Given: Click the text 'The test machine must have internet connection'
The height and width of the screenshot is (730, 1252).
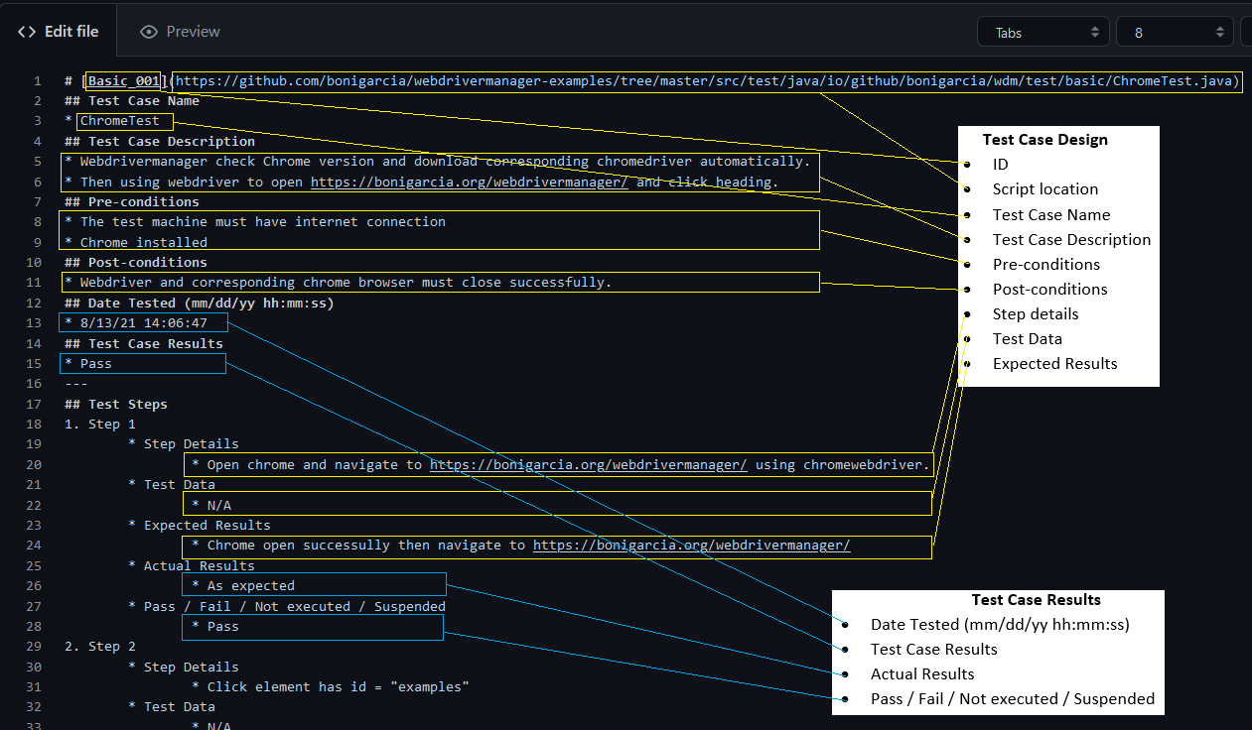Looking at the screenshot, I should click(x=263, y=221).
